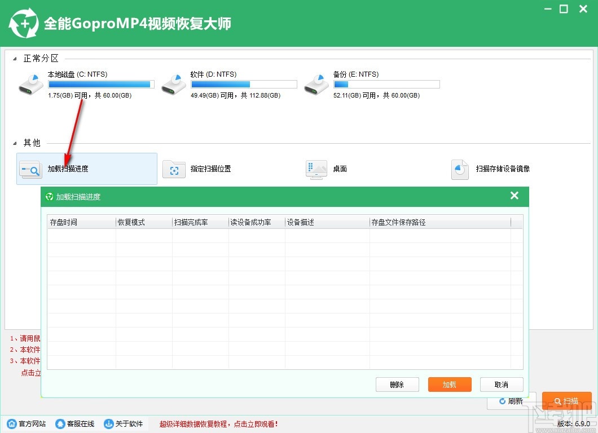Click the home icon beside 官方网站
The width and height of the screenshot is (598, 433).
click(12, 423)
